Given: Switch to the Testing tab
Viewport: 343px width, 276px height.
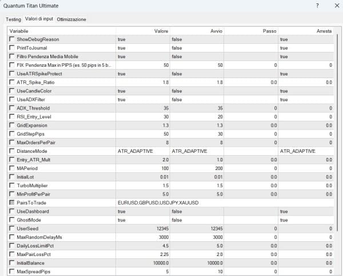Looking at the screenshot, I should 13,19.
